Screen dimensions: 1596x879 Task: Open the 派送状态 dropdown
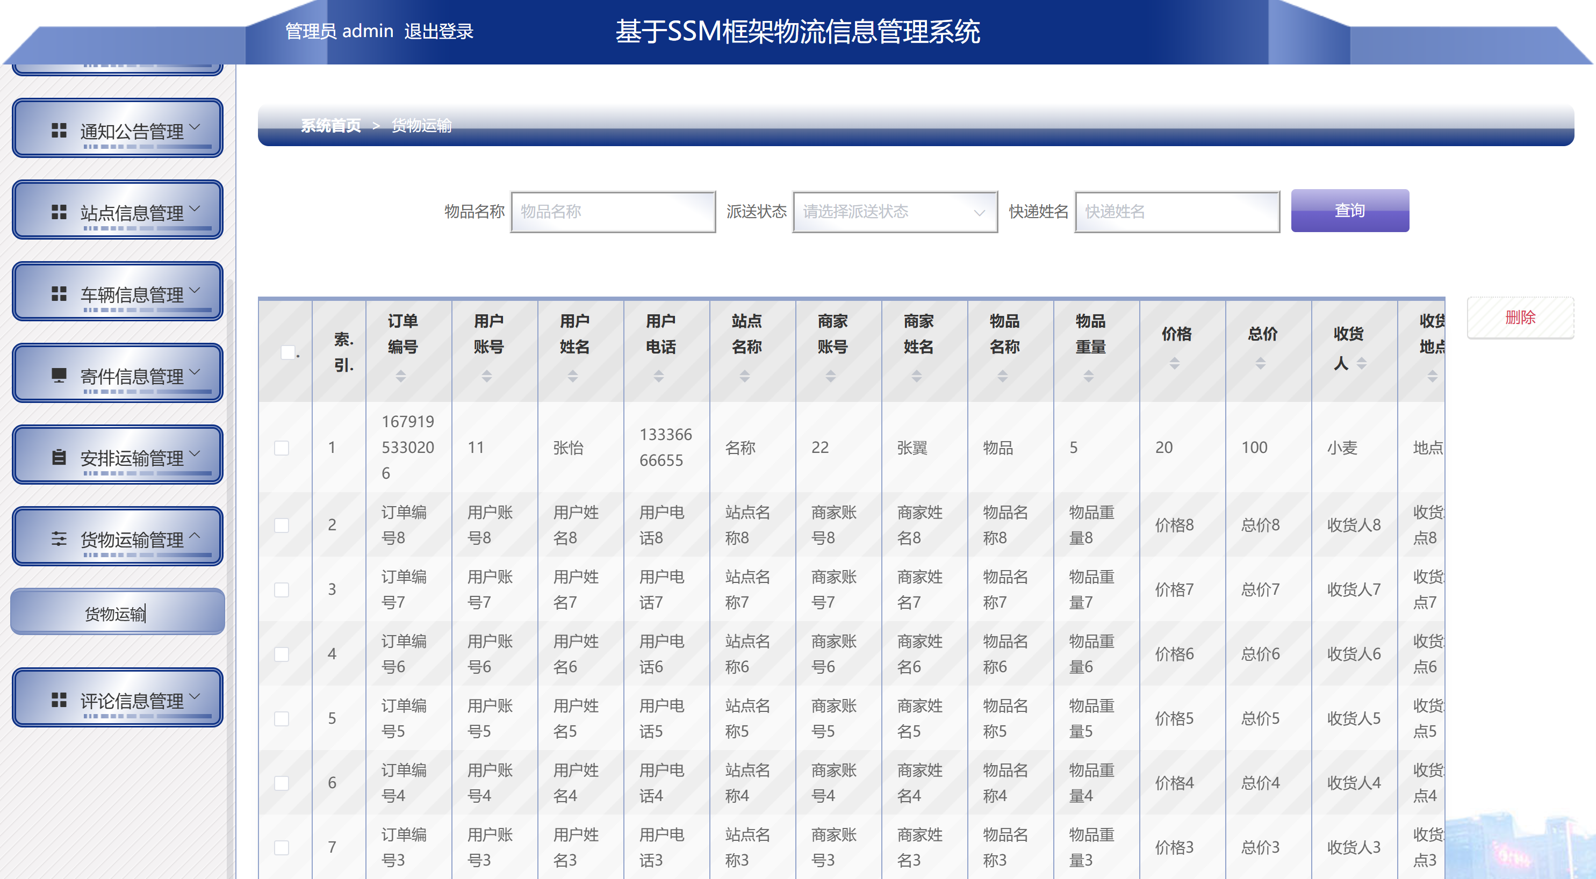coord(894,212)
